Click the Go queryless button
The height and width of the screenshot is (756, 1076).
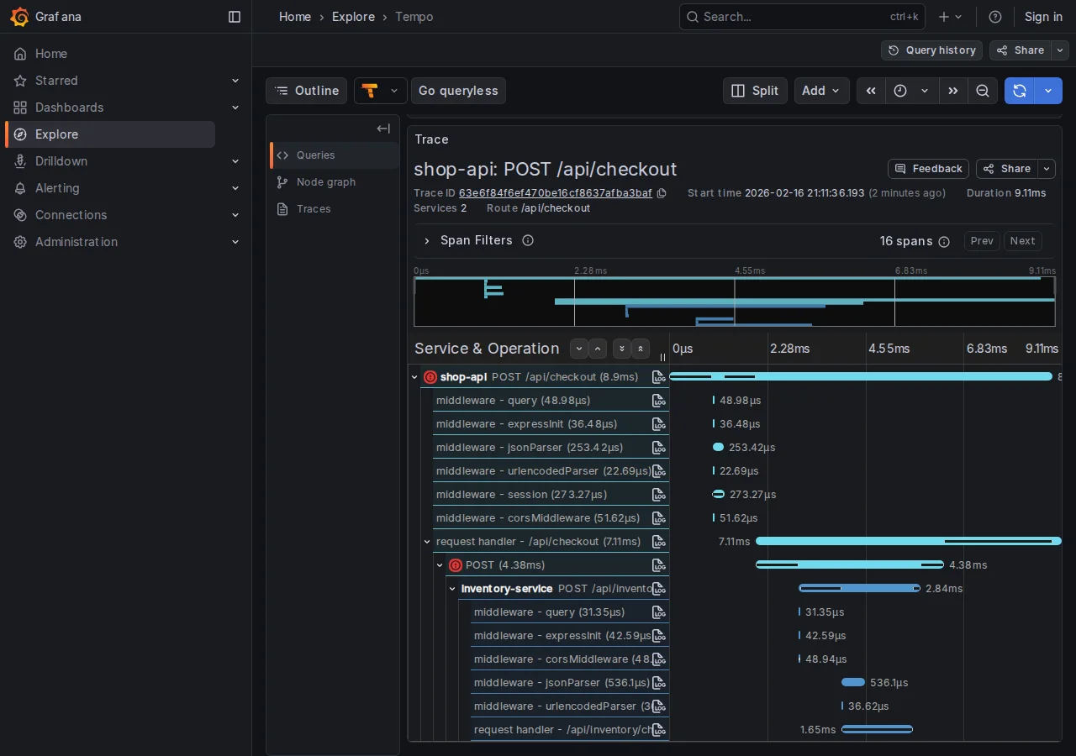[458, 91]
